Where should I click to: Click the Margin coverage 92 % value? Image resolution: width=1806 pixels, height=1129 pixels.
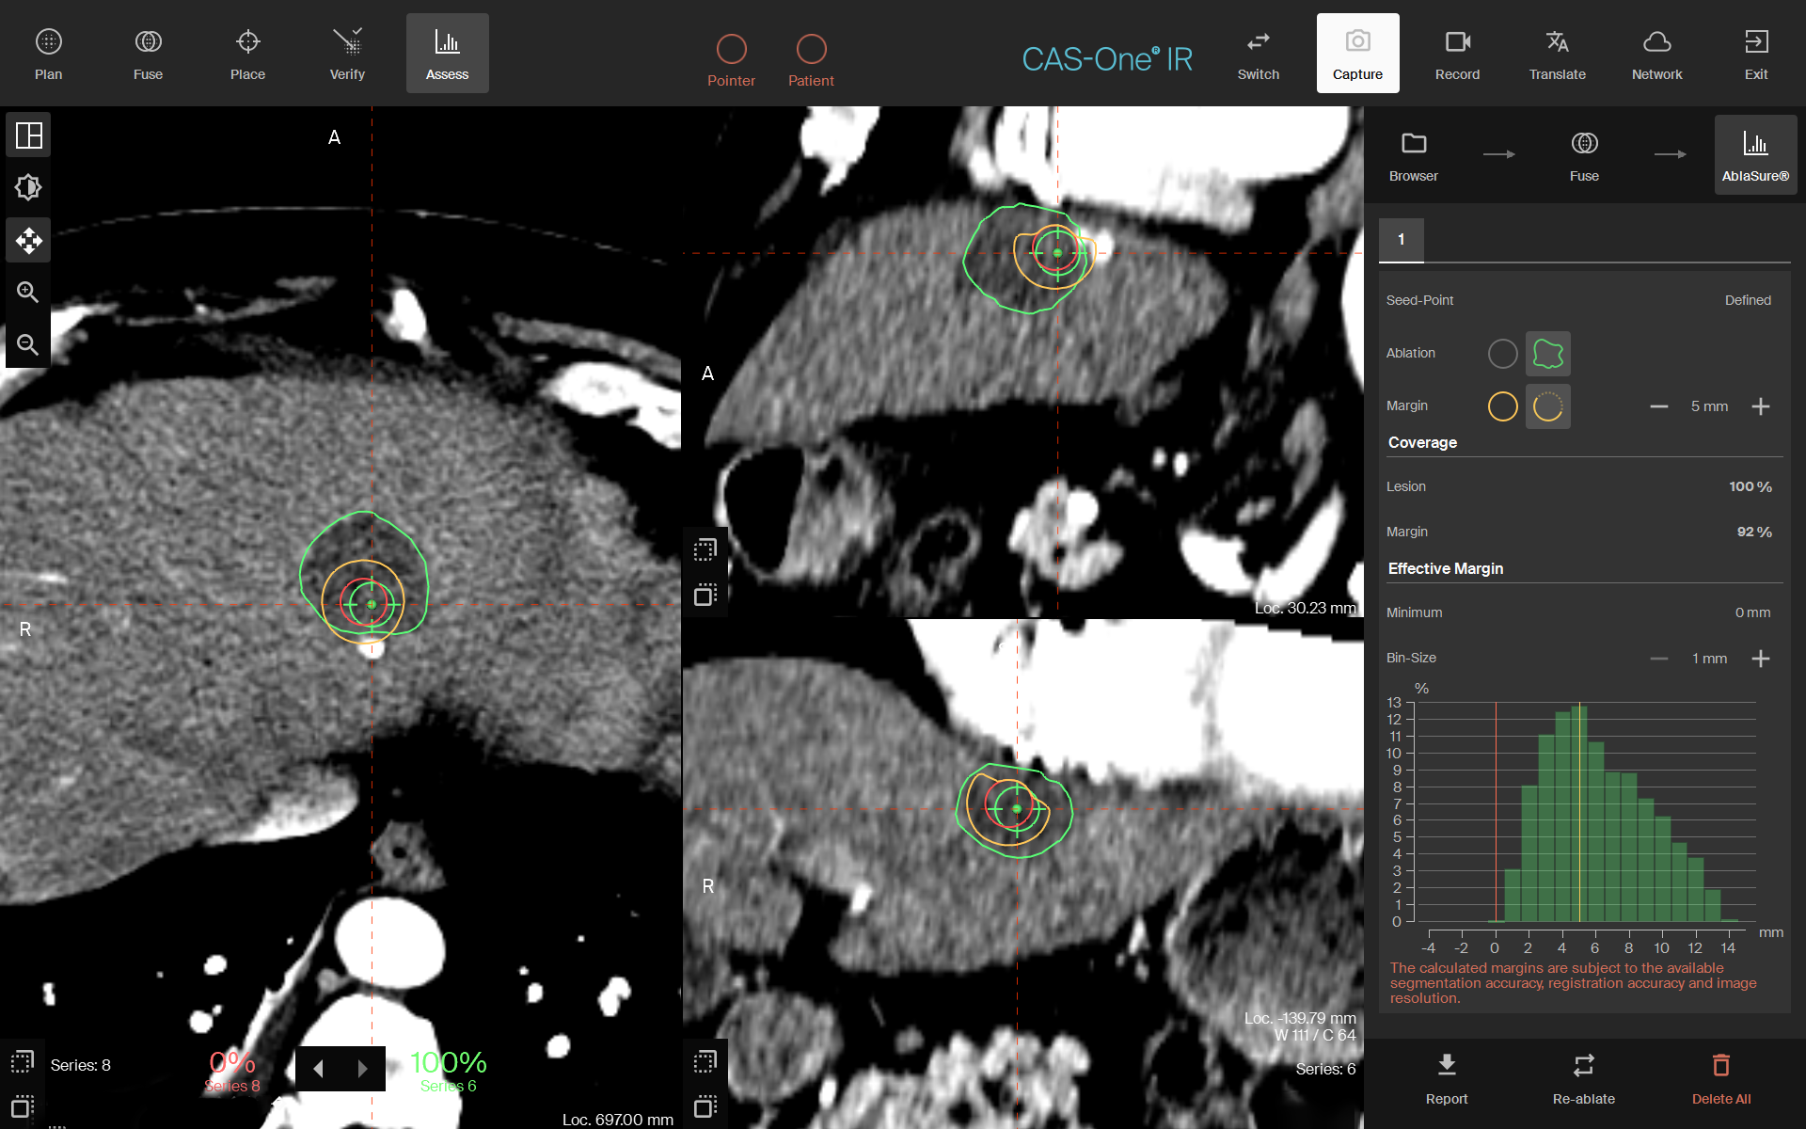1754,532
